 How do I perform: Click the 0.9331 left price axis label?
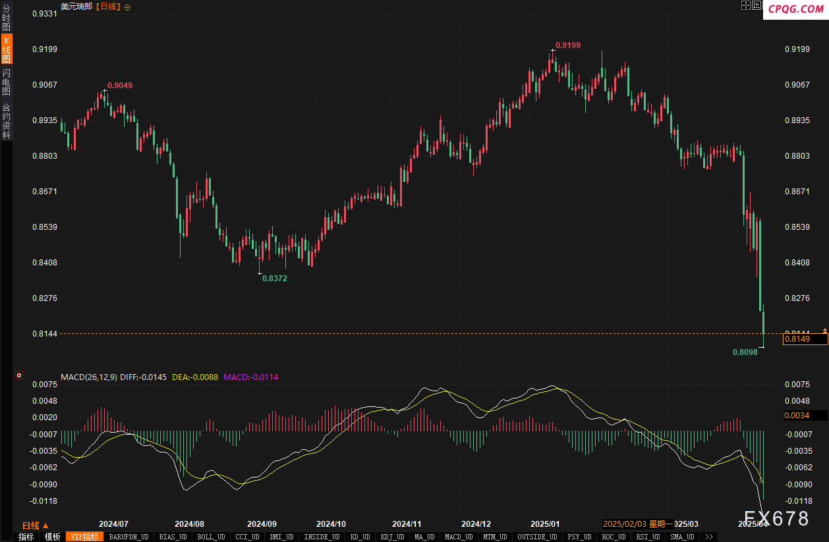tap(43, 14)
